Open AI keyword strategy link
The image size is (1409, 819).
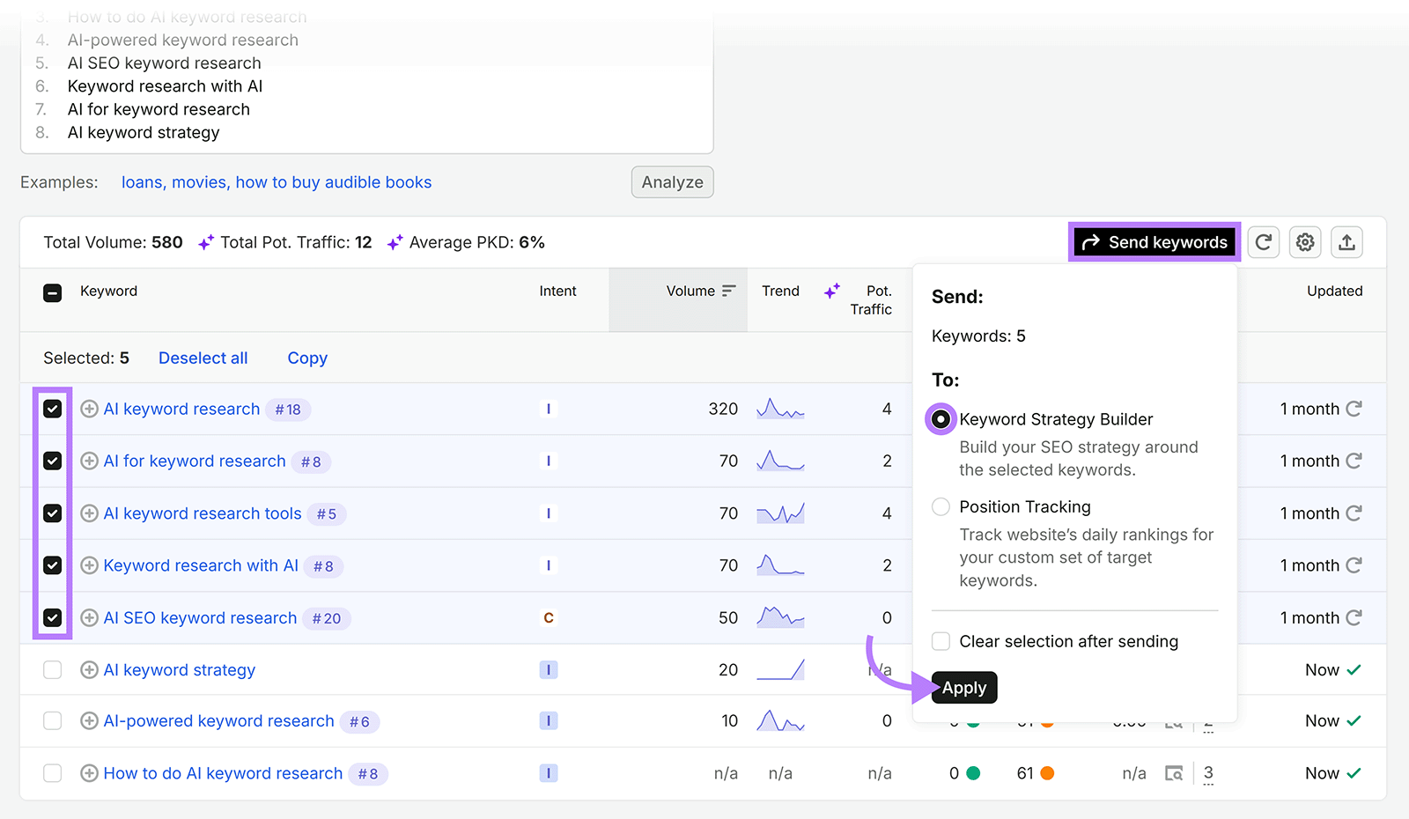click(x=180, y=670)
